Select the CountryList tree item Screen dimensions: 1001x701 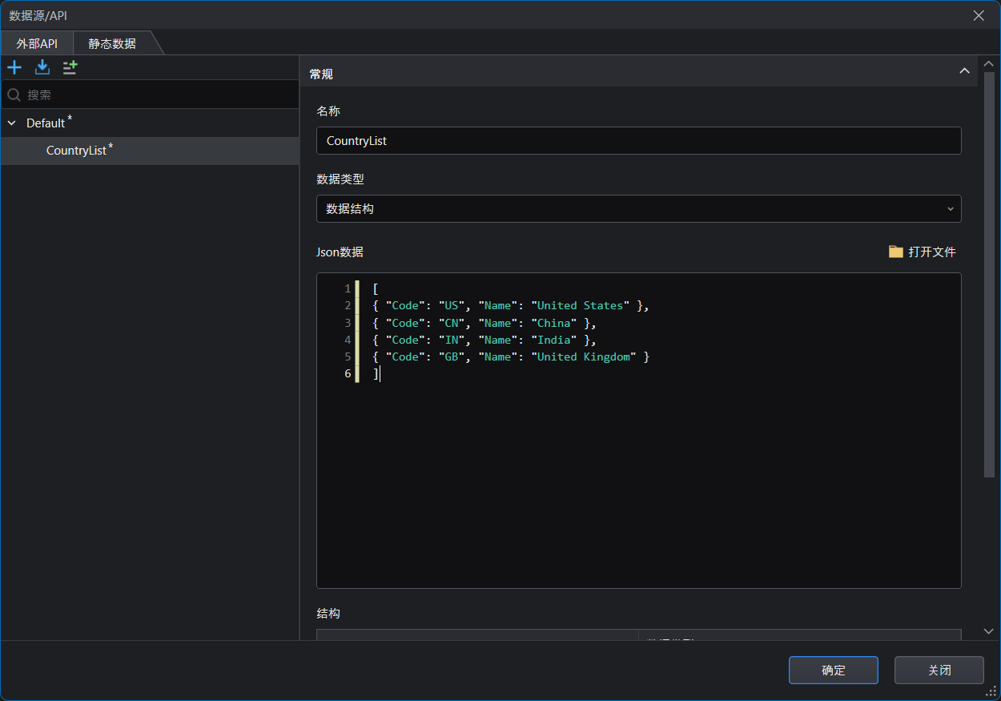(x=150, y=151)
